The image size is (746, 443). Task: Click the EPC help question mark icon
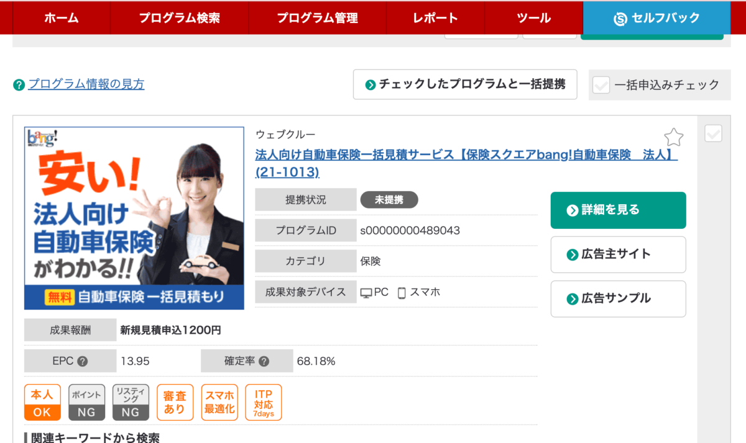coord(82,361)
